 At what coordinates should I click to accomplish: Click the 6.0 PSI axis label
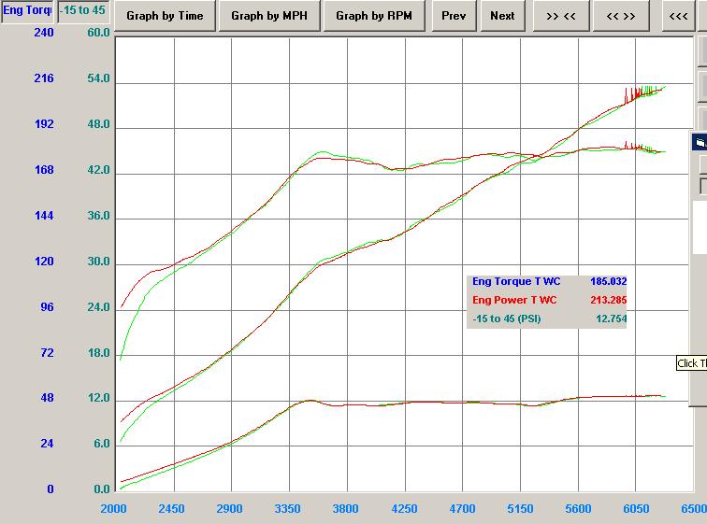tap(101, 444)
